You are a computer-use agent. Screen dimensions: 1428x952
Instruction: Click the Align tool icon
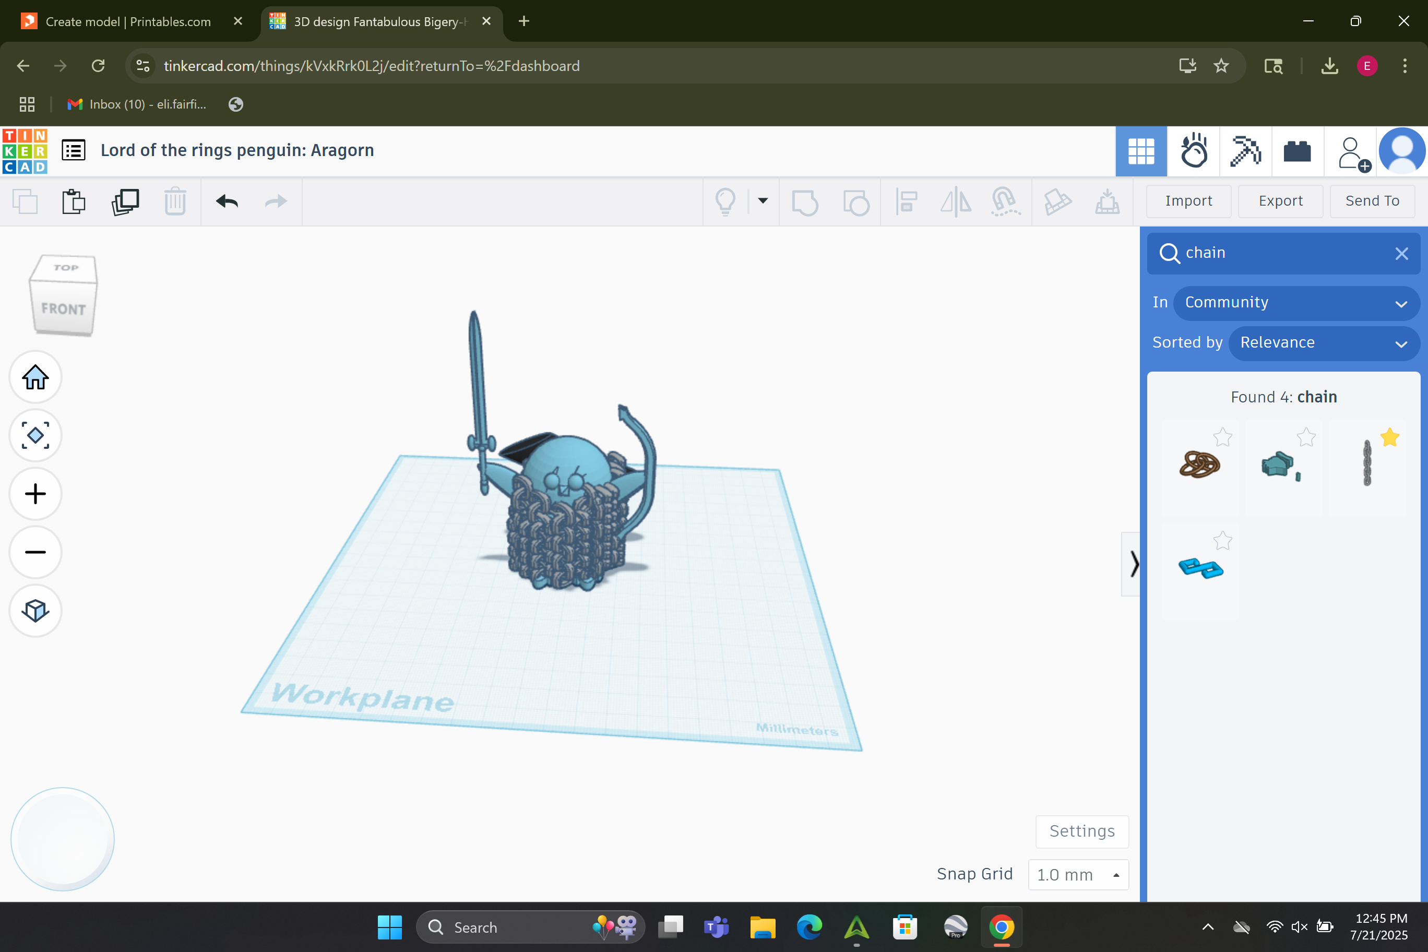(907, 201)
